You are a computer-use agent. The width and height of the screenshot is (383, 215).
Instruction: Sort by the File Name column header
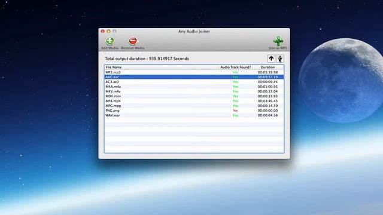(x=161, y=67)
